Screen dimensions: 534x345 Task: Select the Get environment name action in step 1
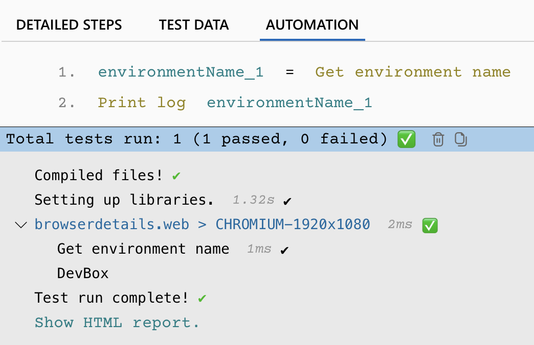413,72
